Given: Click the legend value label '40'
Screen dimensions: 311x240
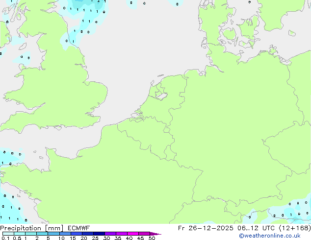Looking at the screenshot, I should (129, 238).
